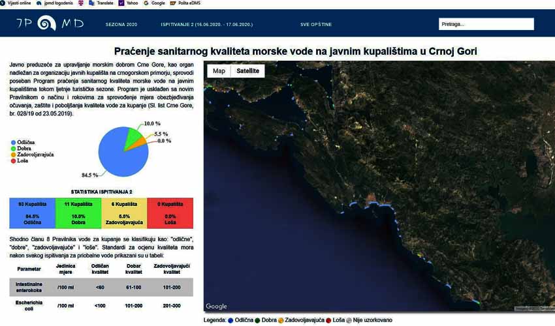Focus the Pretraga search field

coord(486,24)
